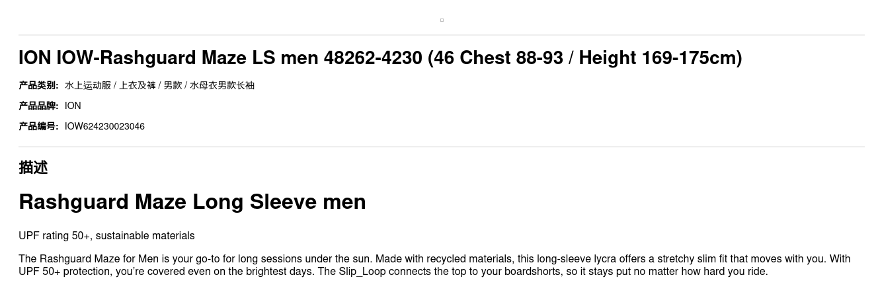This screenshot has width=878, height=308.
Task: Select the 男款 category link
Action: [173, 85]
